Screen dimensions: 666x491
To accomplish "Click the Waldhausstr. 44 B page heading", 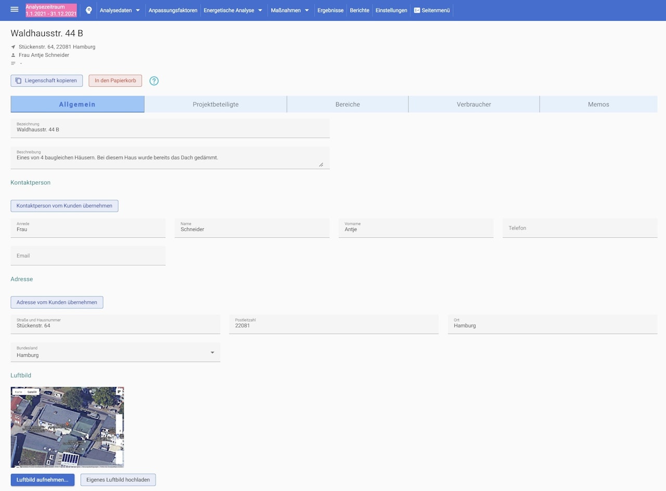I will 47,33.
